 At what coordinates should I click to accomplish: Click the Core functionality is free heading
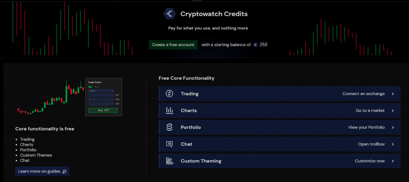click(45, 129)
